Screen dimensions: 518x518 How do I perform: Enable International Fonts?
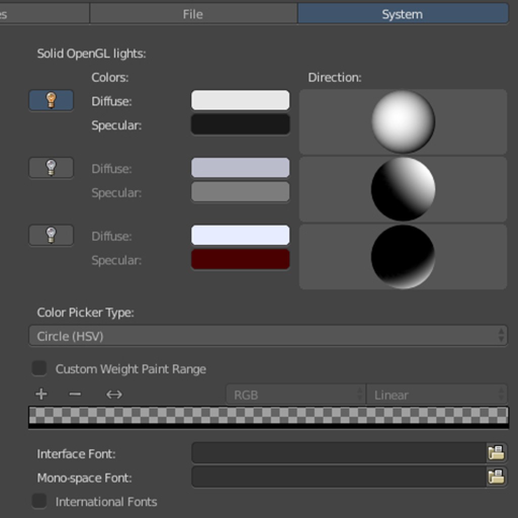click(39, 501)
